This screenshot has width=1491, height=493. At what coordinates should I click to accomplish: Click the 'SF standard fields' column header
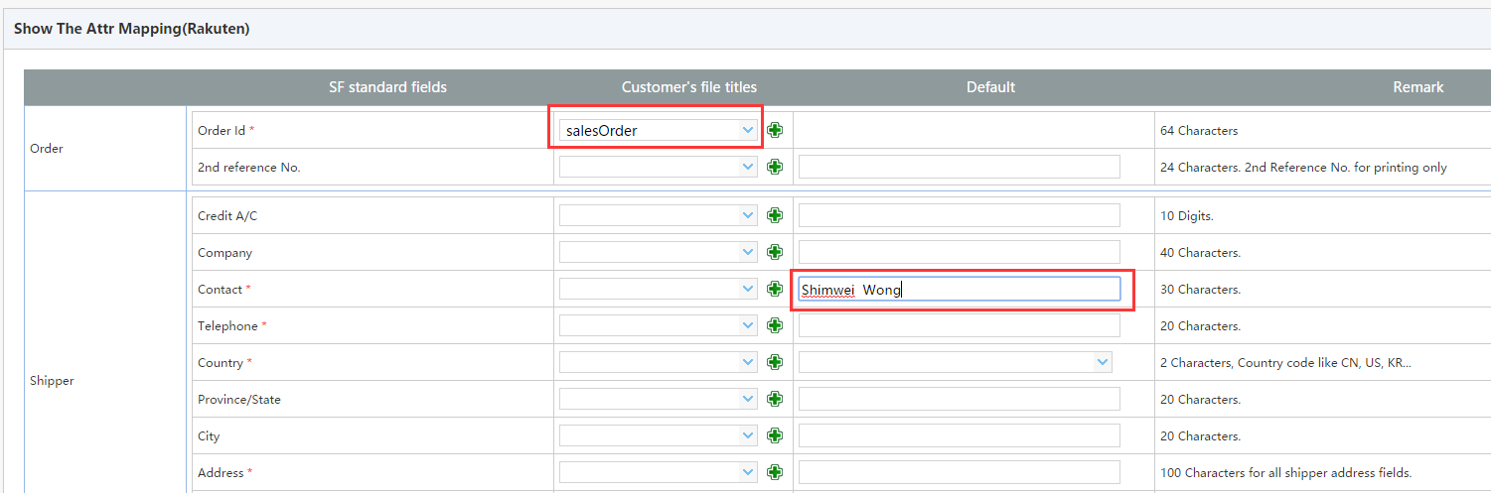click(387, 87)
